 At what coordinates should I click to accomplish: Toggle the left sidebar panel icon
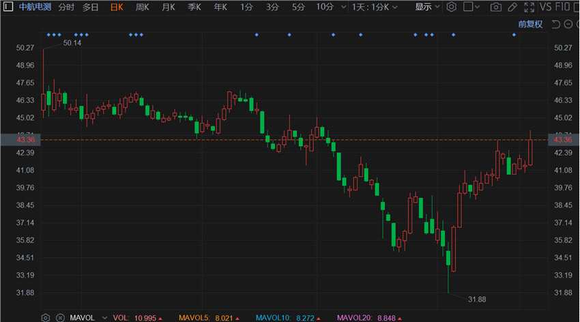pos(8,6)
